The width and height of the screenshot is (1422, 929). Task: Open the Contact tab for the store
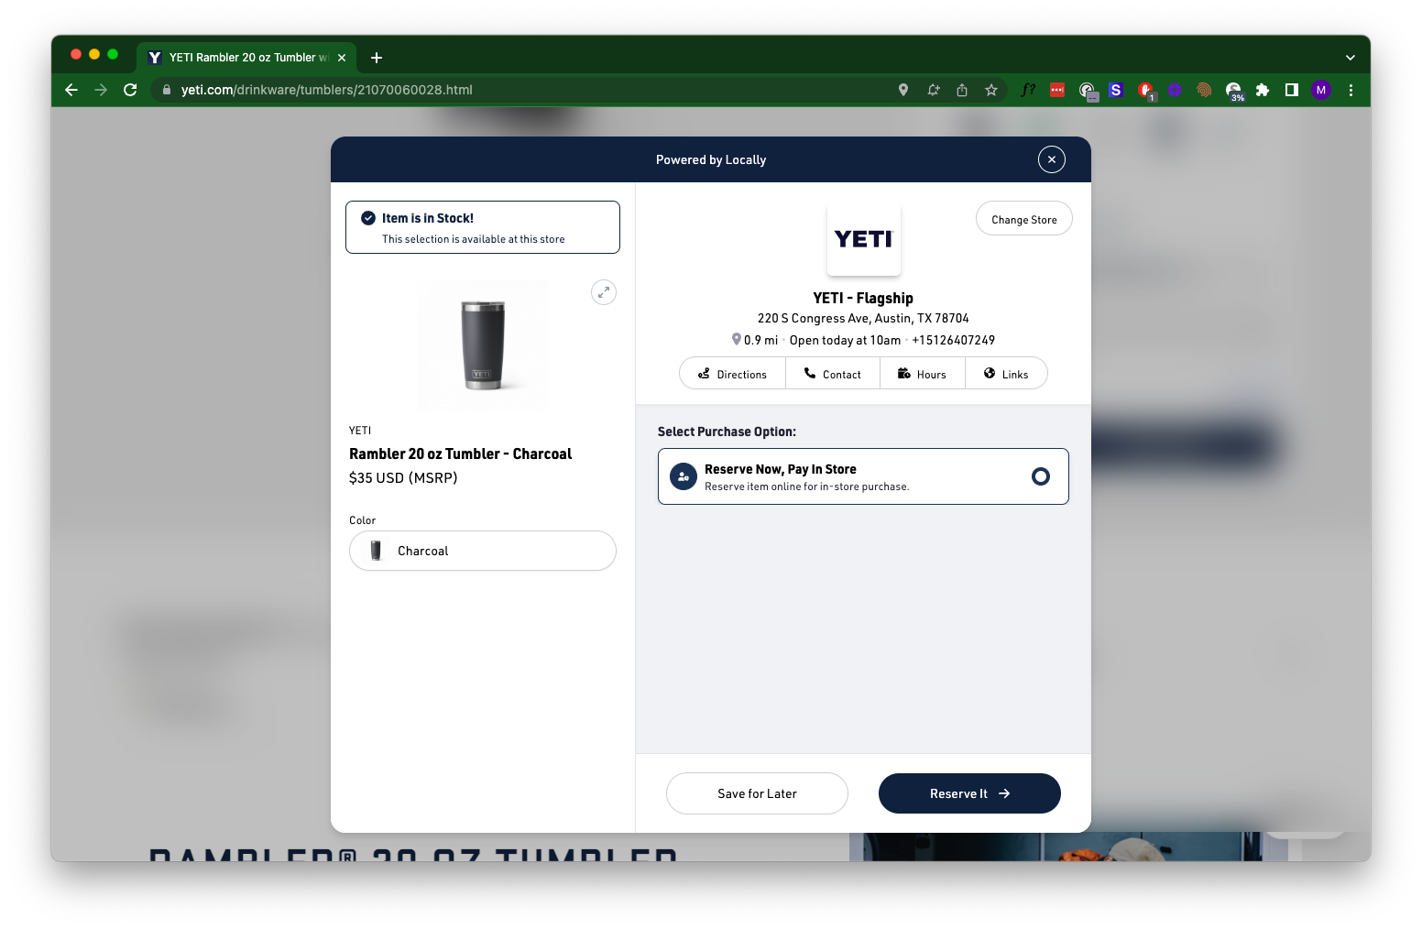[833, 374]
